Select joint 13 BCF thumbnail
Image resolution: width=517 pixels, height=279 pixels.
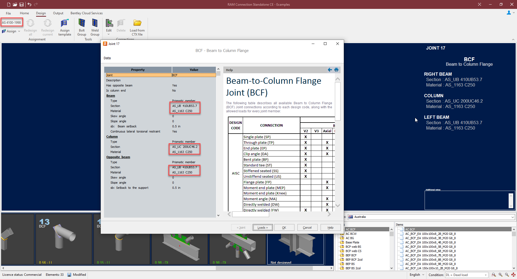pos(64,239)
